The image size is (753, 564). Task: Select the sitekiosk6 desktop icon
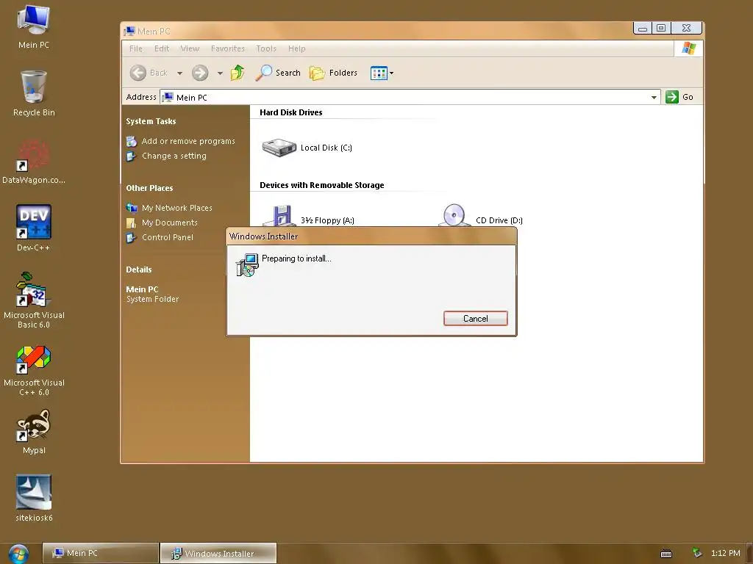(x=33, y=499)
